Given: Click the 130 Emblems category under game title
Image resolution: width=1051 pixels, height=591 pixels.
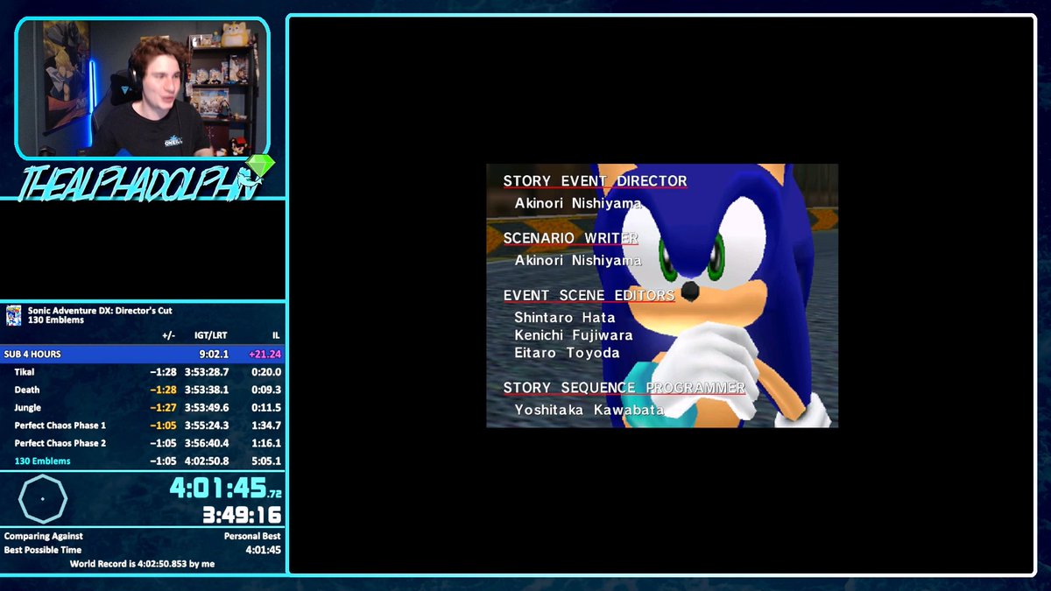Looking at the screenshot, I should pos(55,320).
